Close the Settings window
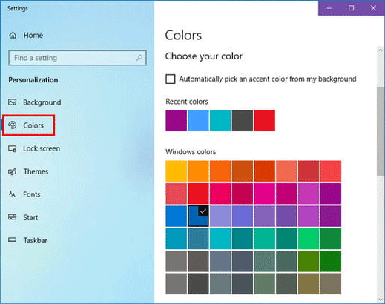 click(373, 8)
